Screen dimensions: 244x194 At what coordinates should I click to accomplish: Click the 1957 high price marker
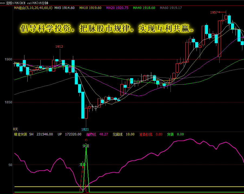coord(214,12)
